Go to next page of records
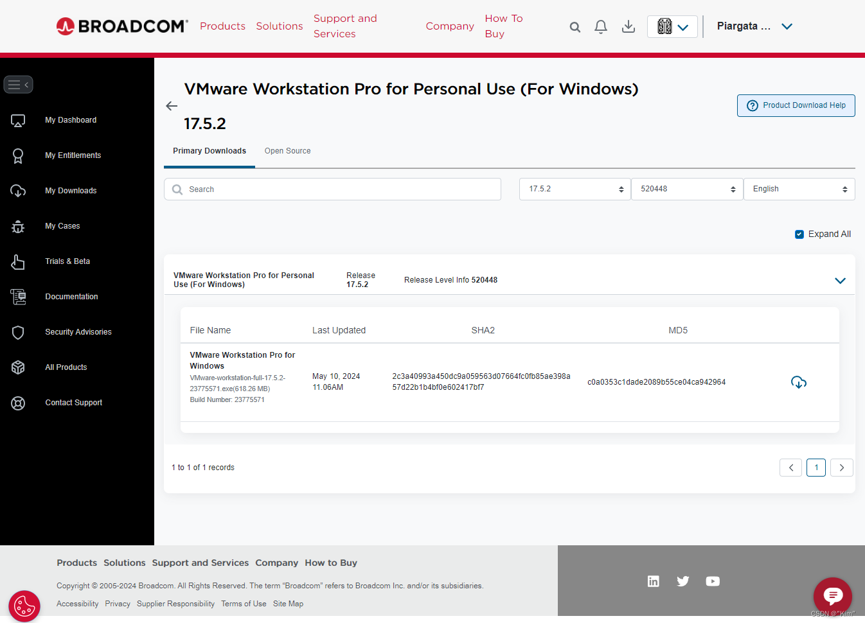865x623 pixels. pos(842,468)
